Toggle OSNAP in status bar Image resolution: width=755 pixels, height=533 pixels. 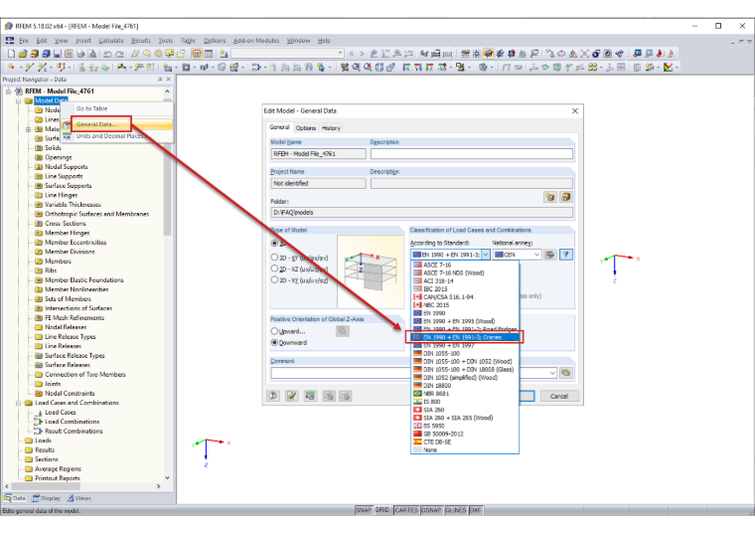pos(431,510)
